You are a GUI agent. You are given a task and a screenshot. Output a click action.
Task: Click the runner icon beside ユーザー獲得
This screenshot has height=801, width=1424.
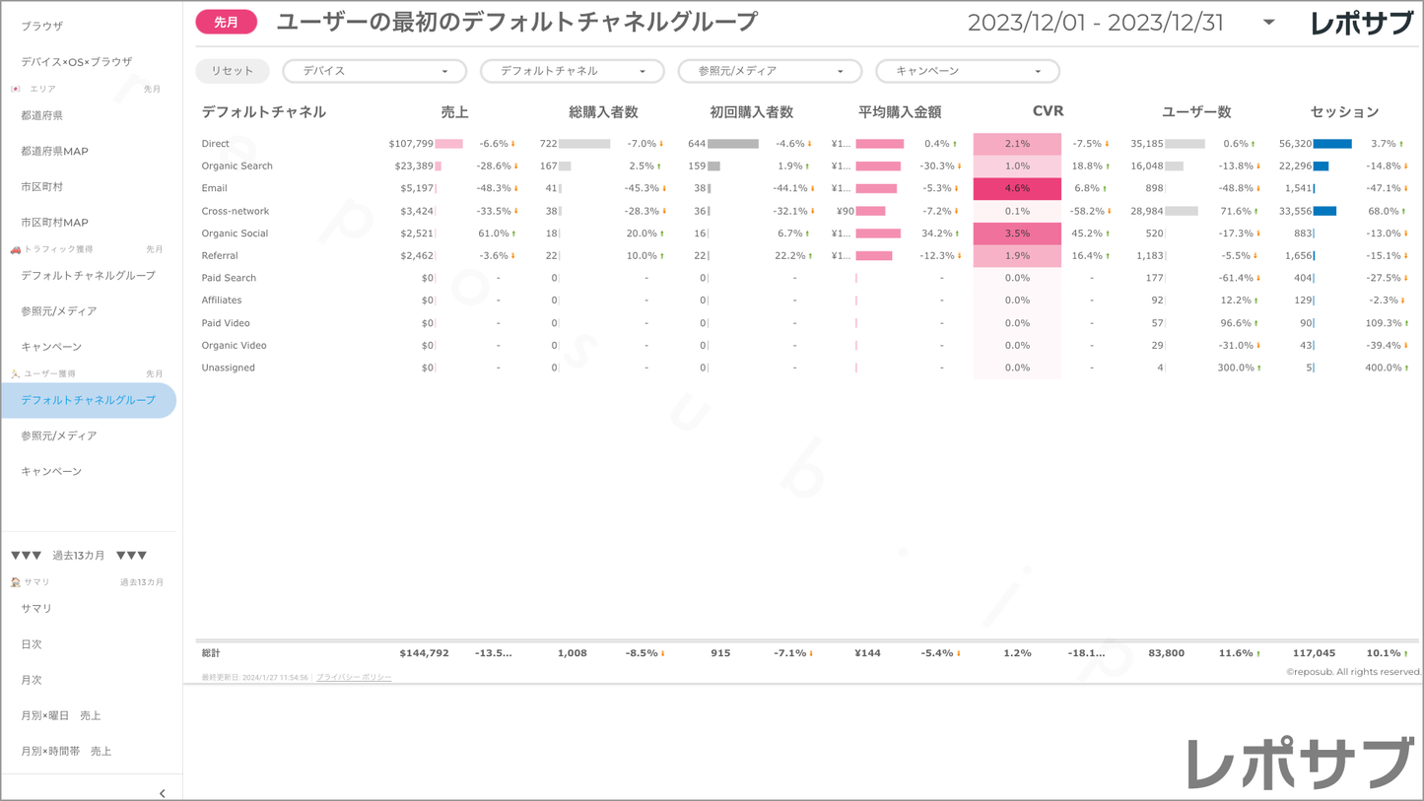pos(16,374)
